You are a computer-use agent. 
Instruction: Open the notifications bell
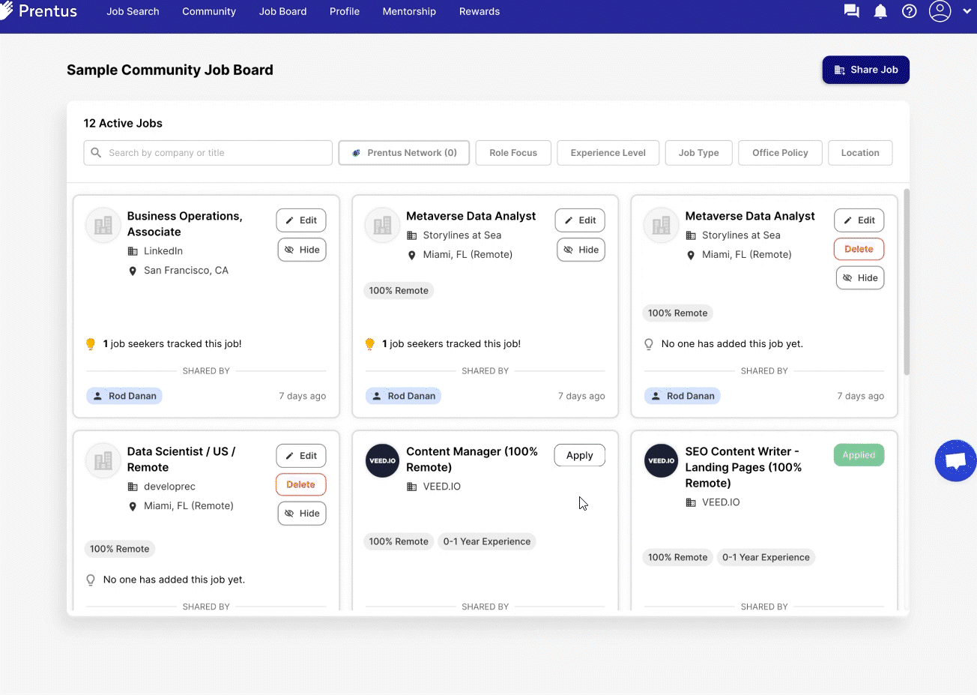(880, 11)
